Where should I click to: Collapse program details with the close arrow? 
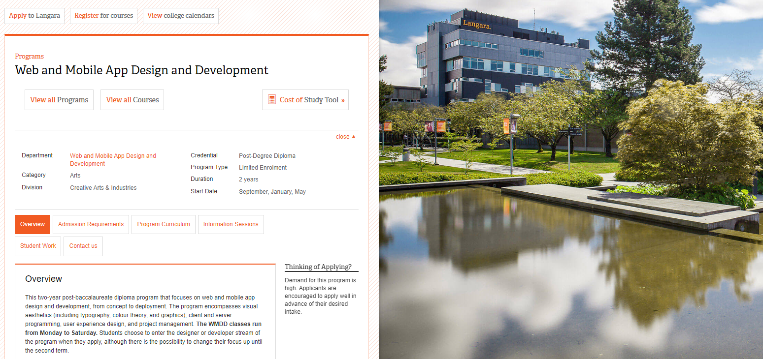tap(345, 137)
